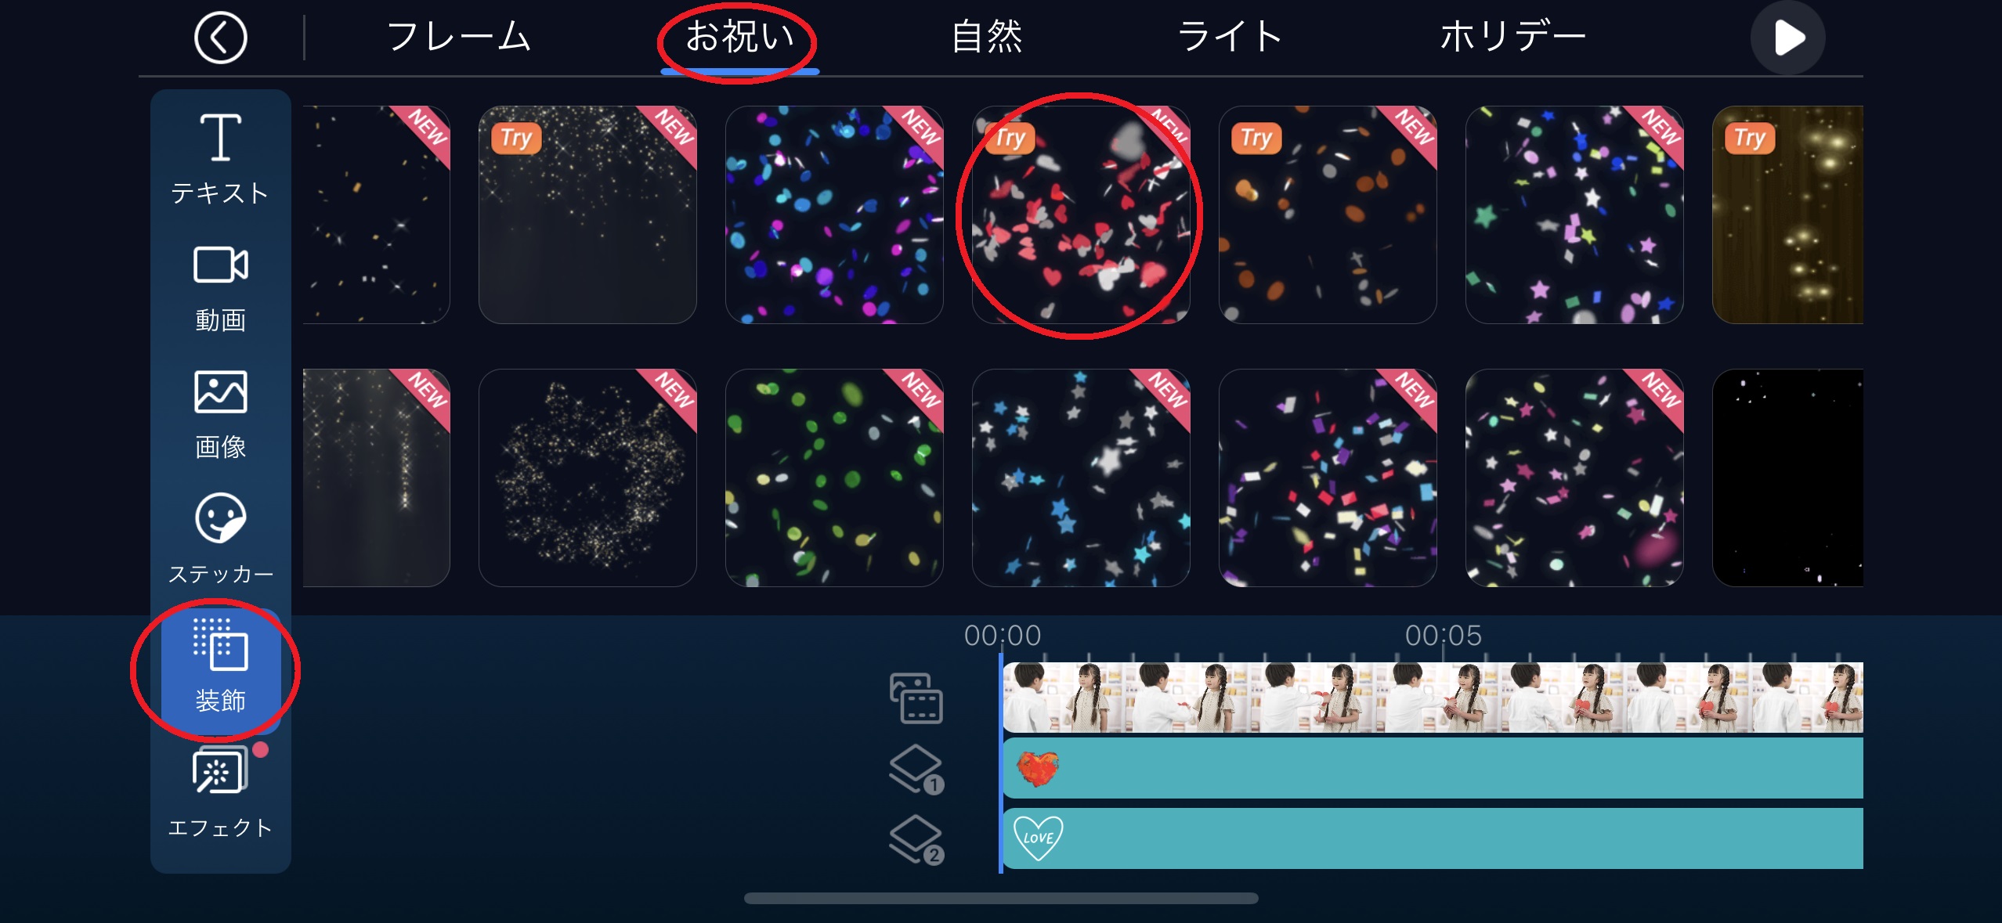Screen dimensions: 2002x923
Task: Select the 装飾 decoration tool
Action: (220, 668)
